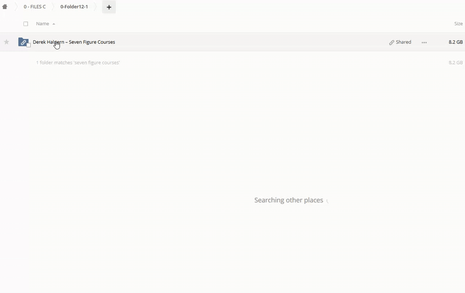This screenshot has height=293, width=465.
Task: Go to the Home root folder icon
Action: 5,7
